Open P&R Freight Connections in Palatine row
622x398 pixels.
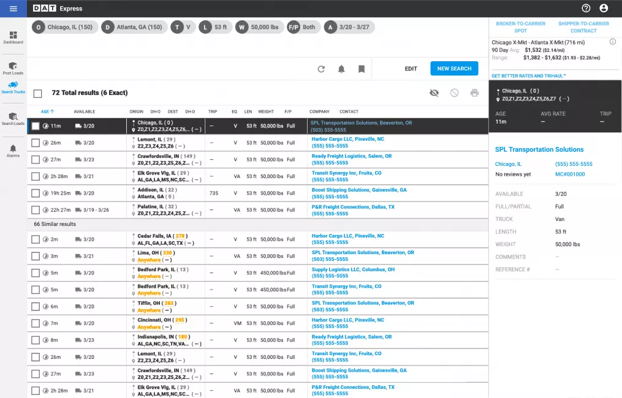tap(353, 207)
